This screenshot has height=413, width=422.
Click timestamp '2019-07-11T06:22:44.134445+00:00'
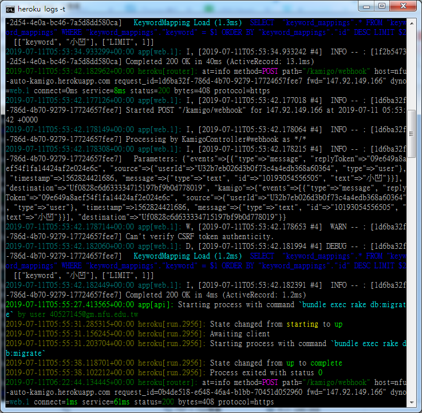(x=70, y=382)
